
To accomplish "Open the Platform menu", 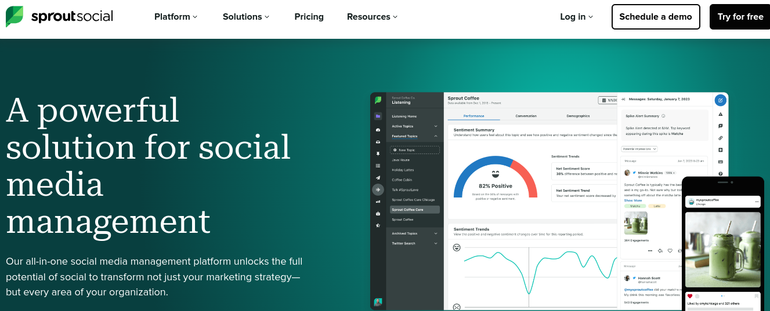I will tap(176, 17).
